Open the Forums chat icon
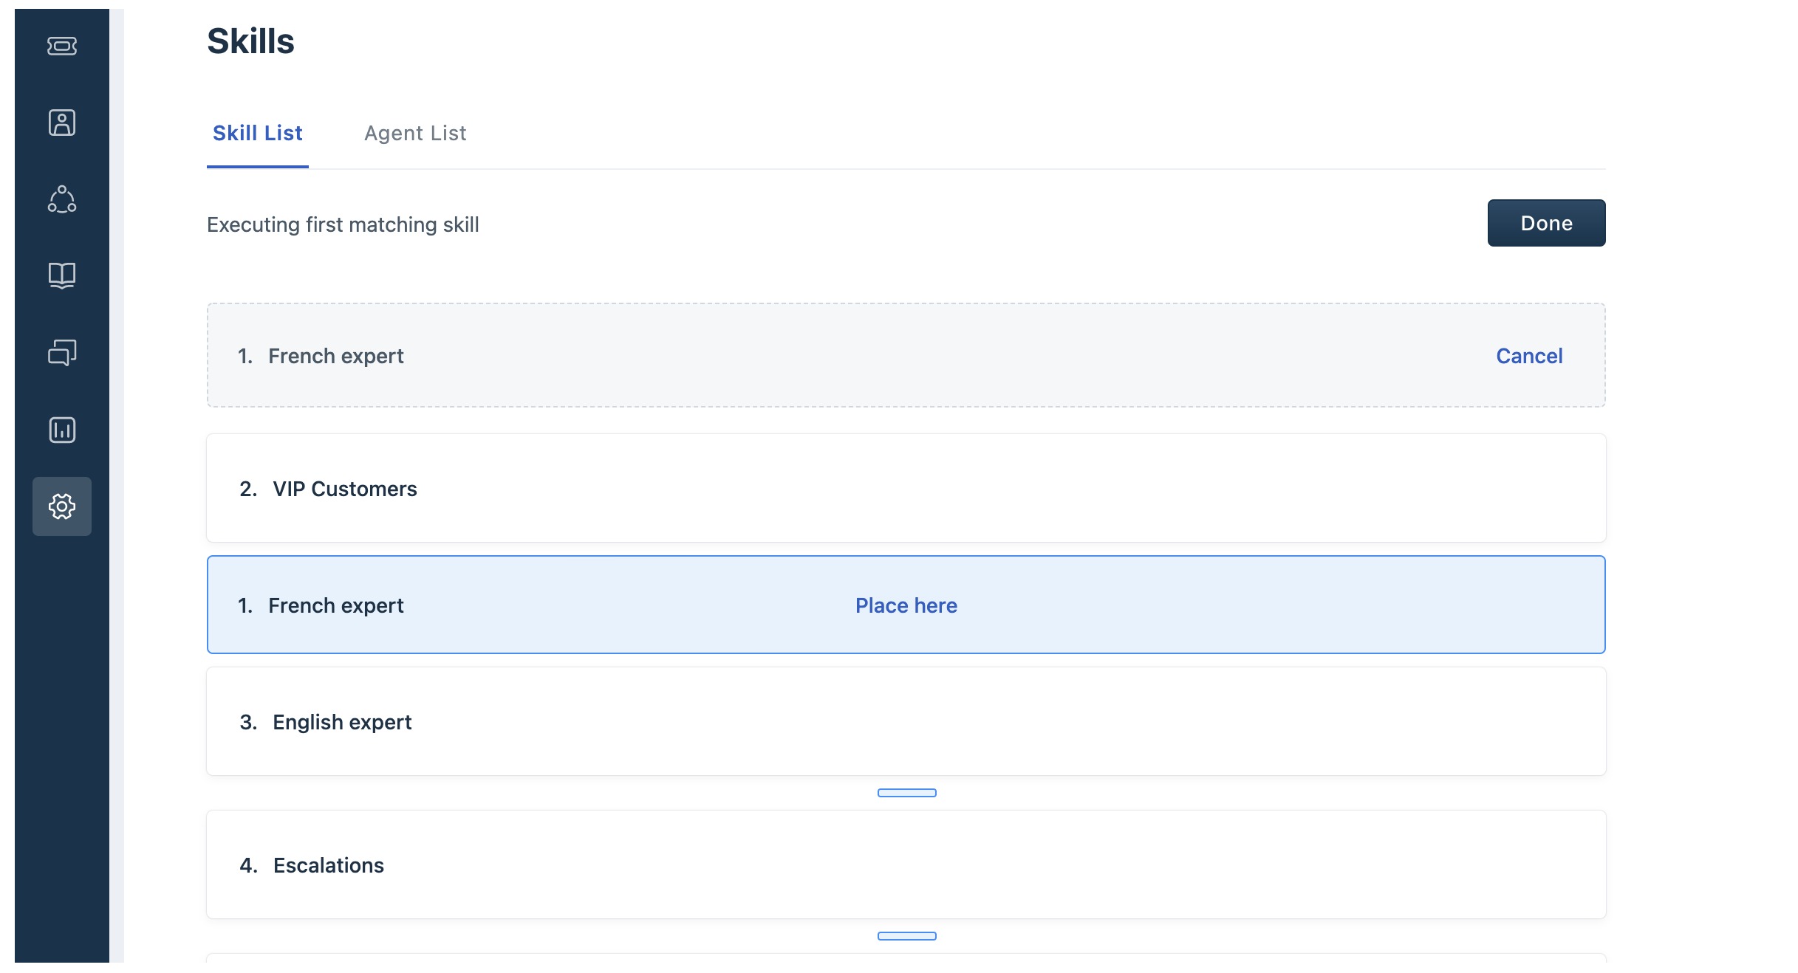The image size is (1798, 973). pyautogui.click(x=62, y=352)
